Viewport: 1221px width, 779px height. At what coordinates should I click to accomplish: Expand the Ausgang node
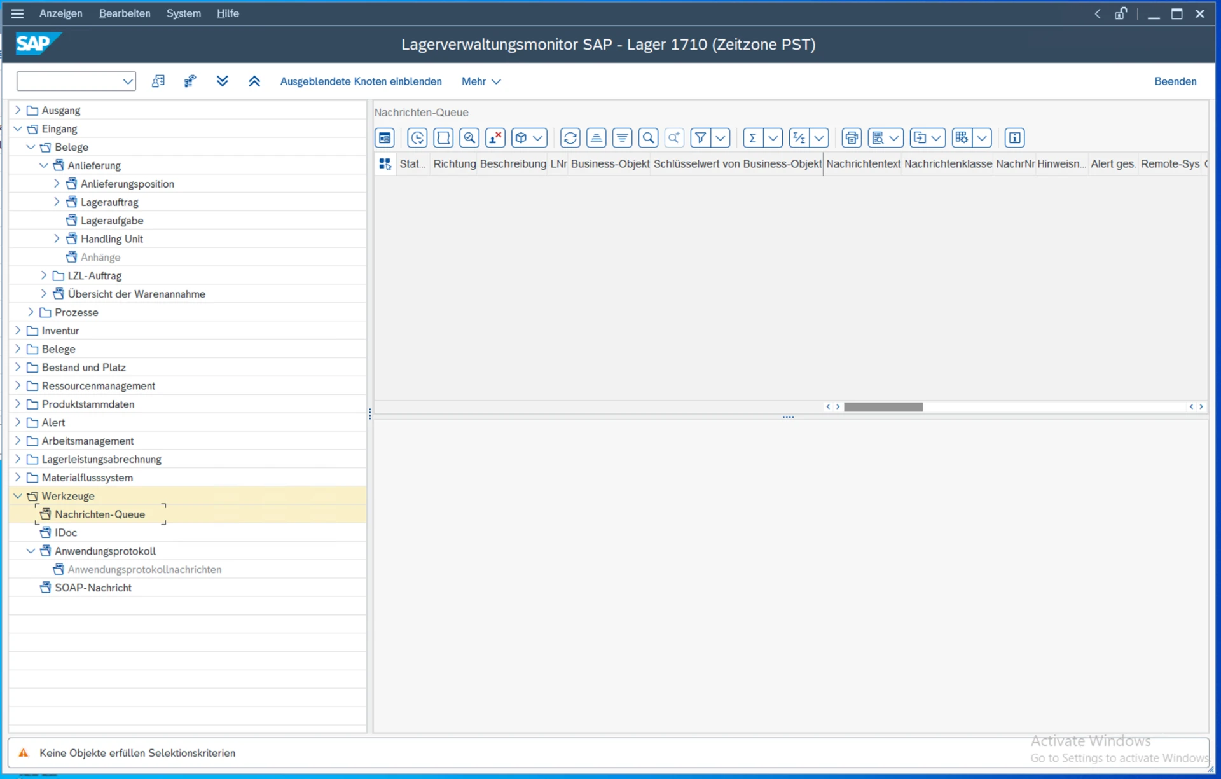coord(18,110)
